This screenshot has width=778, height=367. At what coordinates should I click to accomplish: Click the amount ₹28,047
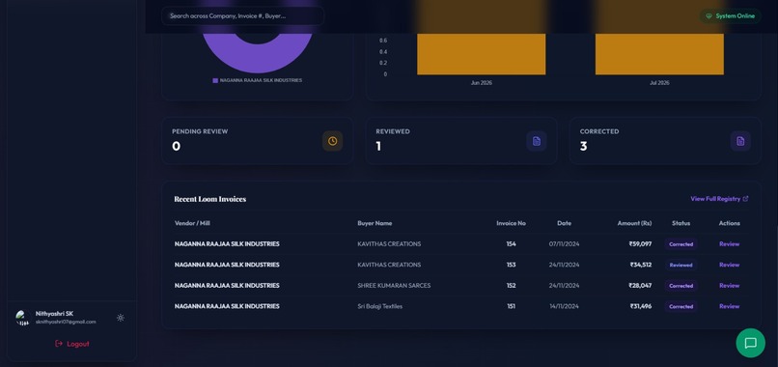tap(640, 286)
